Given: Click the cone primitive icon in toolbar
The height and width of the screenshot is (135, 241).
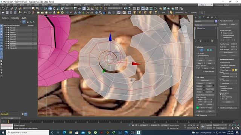Looking at the screenshot, I should point(54,12).
